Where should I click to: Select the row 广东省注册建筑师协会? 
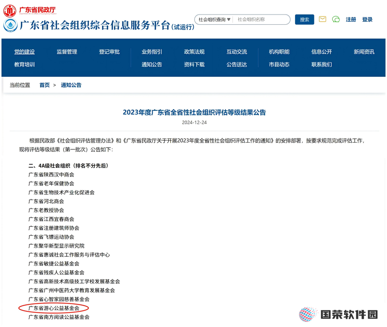pos(54,228)
